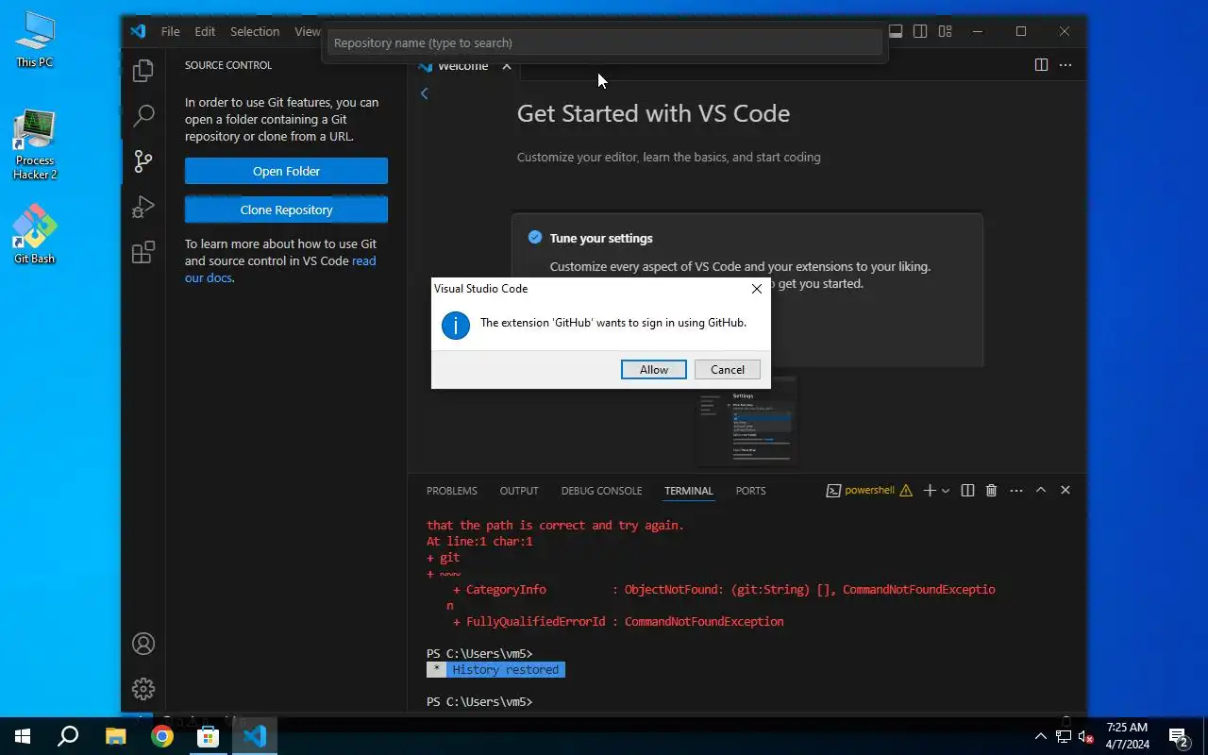Open the Explorer view in activity bar
Screen dimensions: 1208x755
(143, 70)
